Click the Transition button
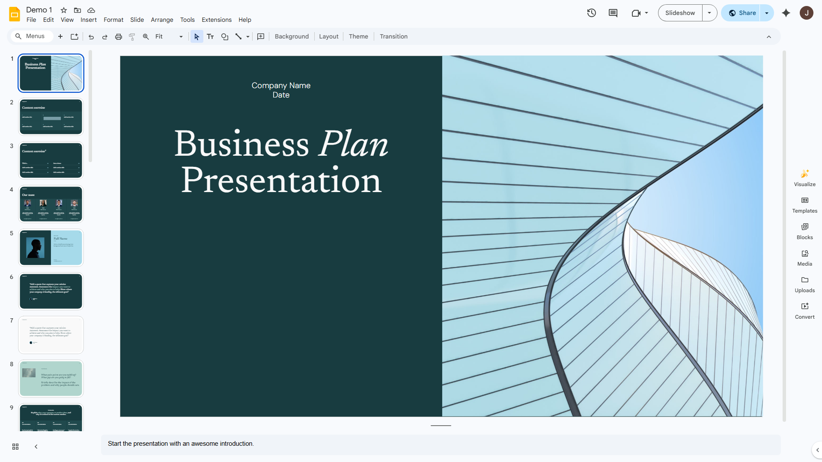Screen dimensions: 822x462 (393, 36)
